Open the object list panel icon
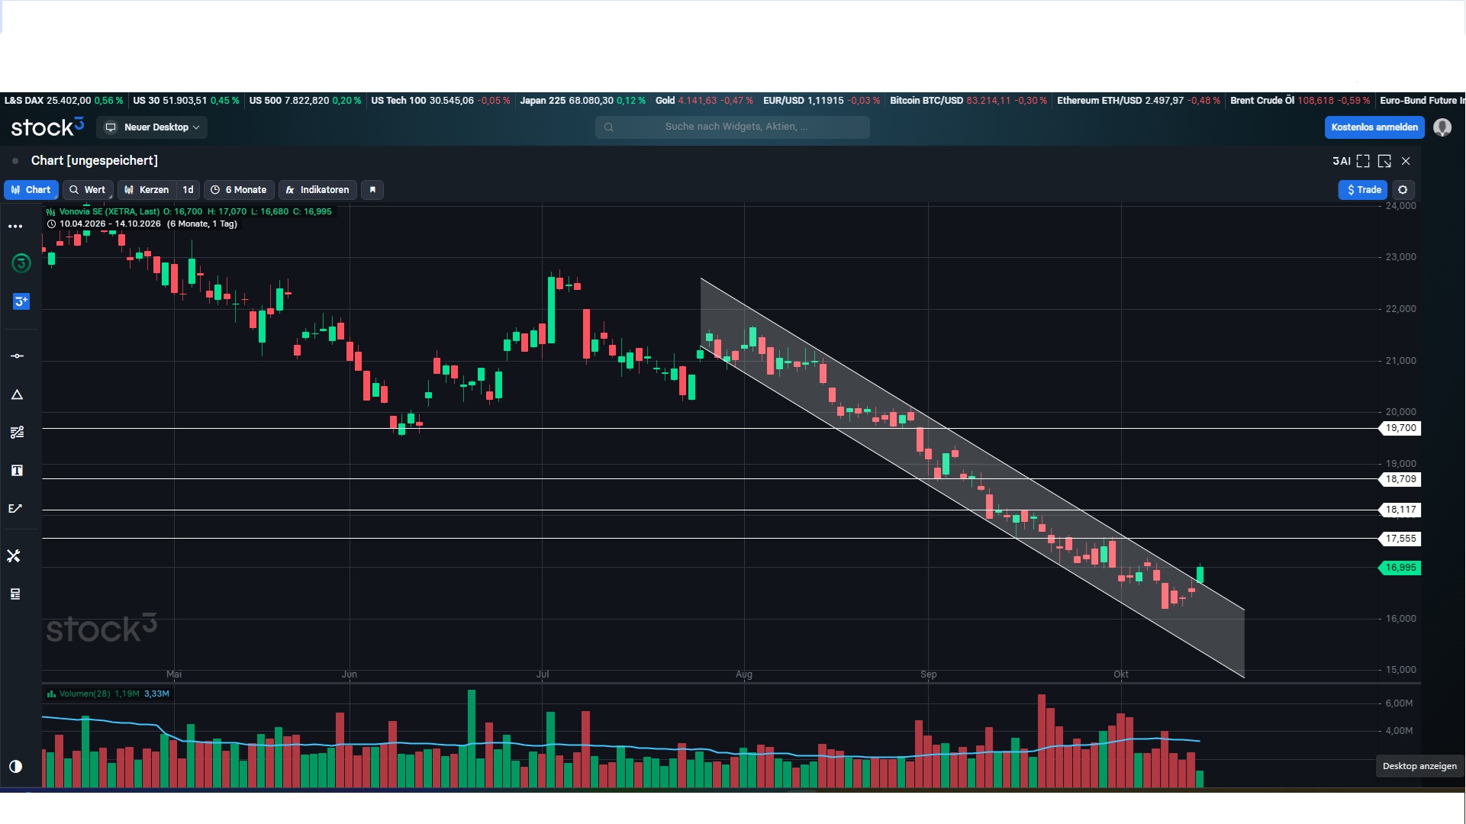1466x824 pixels. pos(15,594)
